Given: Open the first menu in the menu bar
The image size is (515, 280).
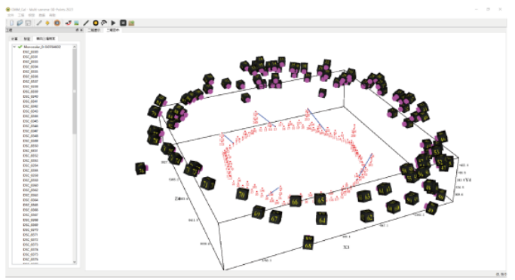Looking at the screenshot, I should point(11,15).
